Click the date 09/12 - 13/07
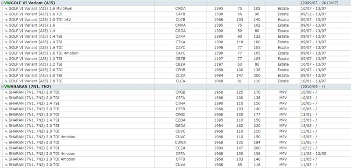 point(313,14)
